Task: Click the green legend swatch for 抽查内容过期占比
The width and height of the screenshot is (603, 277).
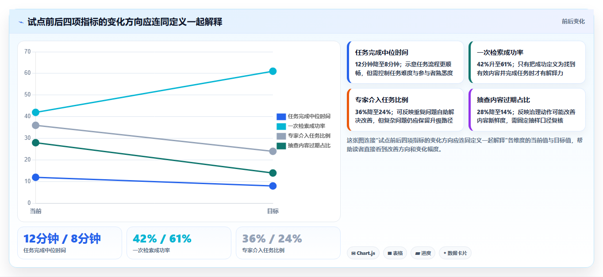Action: 281,146
